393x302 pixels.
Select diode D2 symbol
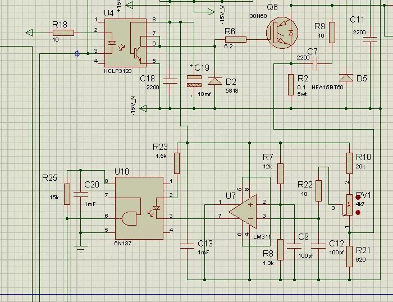(215, 81)
